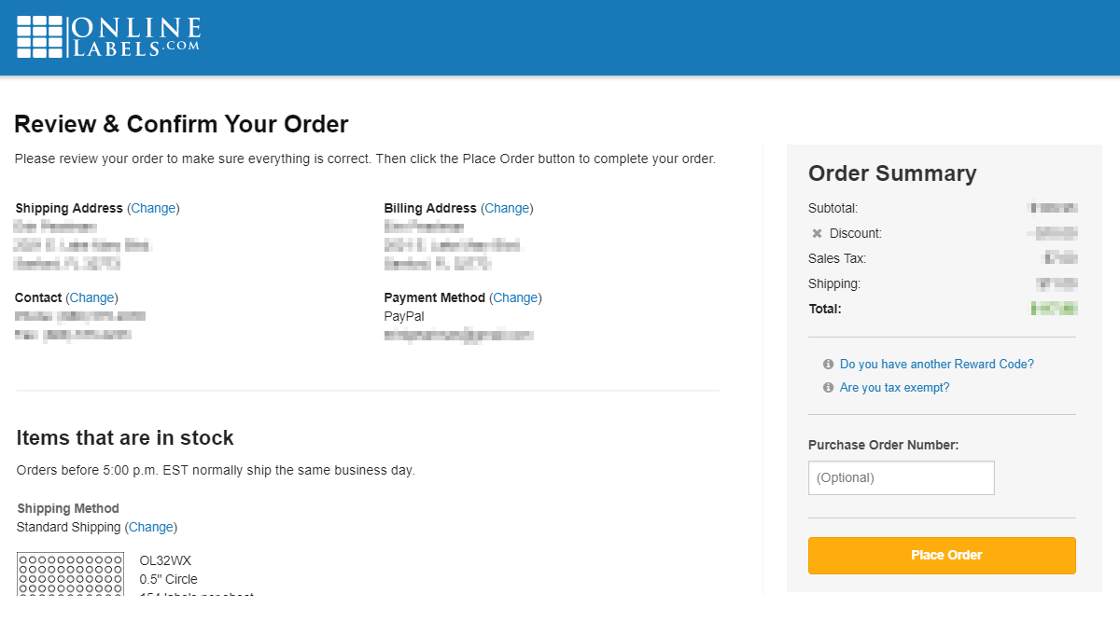Click the PayPal payment method text
The width and height of the screenshot is (1120, 621).
coord(404,316)
